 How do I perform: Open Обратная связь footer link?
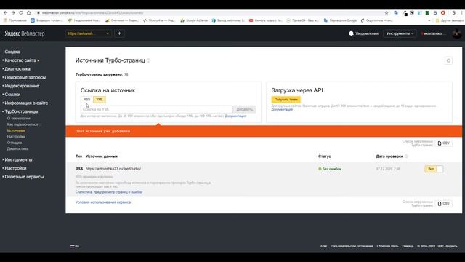click(x=387, y=246)
